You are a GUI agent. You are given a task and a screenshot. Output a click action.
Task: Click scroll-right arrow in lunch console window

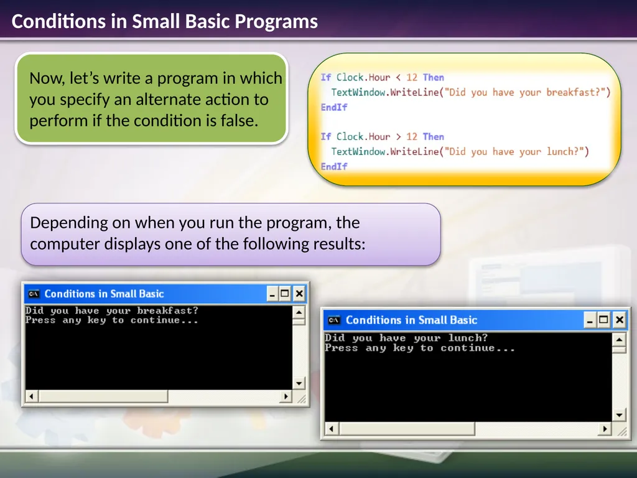click(x=605, y=429)
